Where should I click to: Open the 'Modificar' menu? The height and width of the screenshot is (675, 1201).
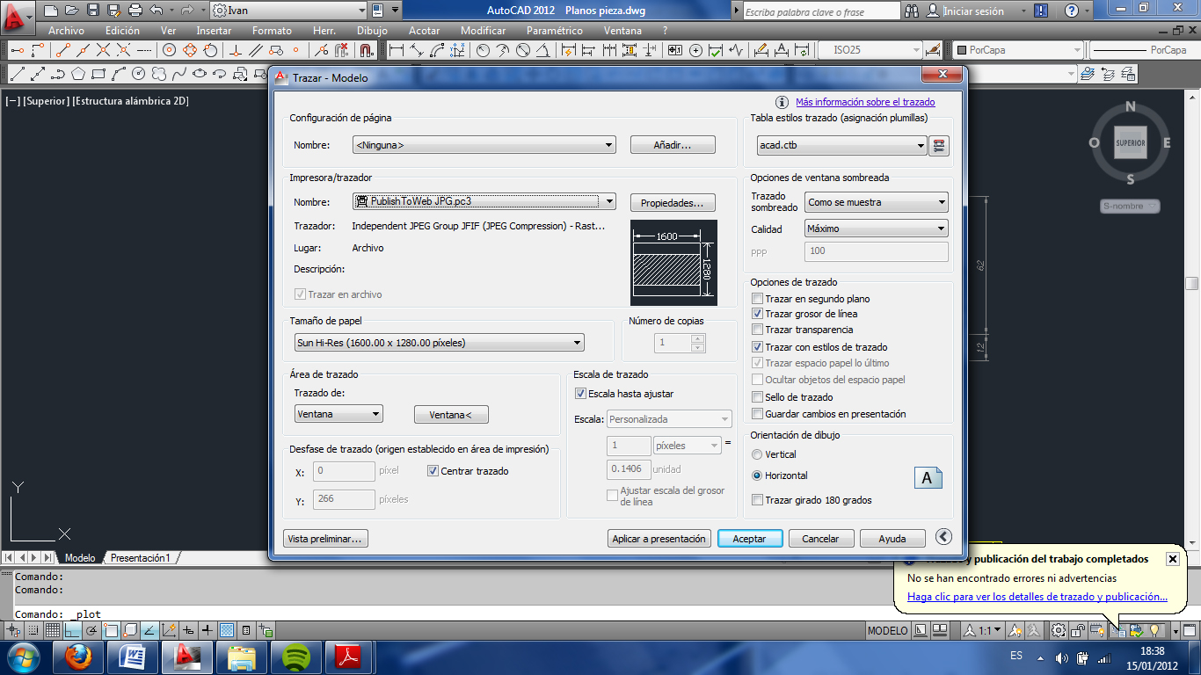(x=483, y=31)
